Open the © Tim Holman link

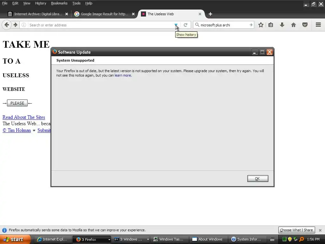coord(17,130)
